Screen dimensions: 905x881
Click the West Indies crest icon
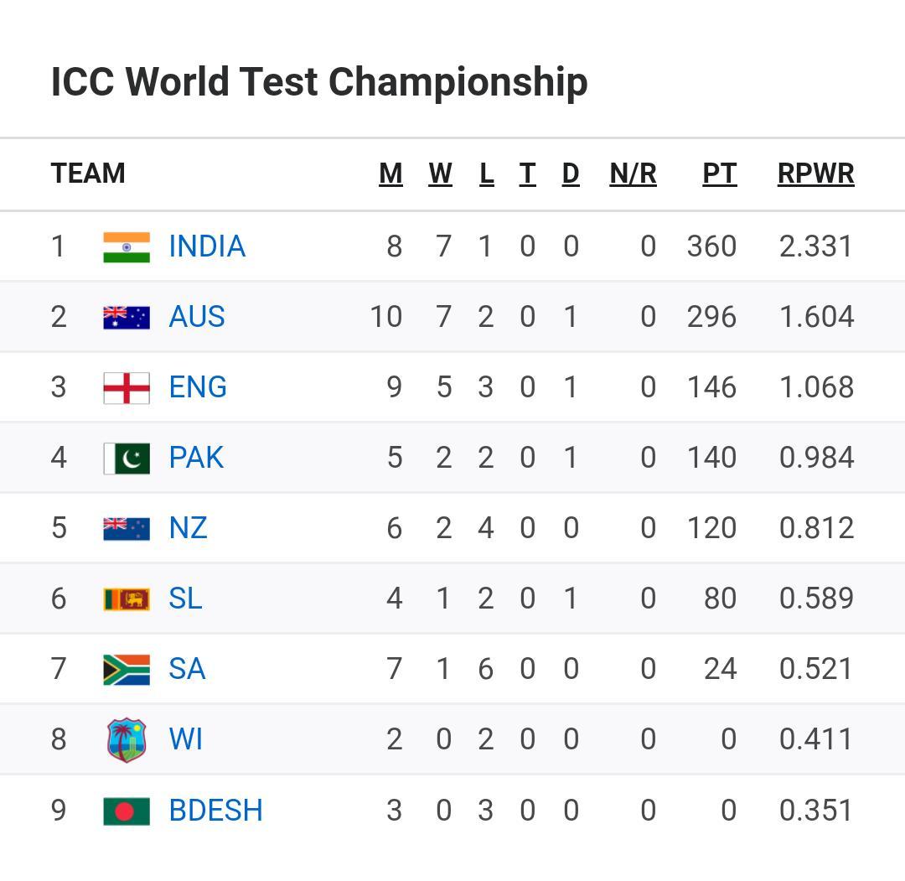(x=127, y=740)
